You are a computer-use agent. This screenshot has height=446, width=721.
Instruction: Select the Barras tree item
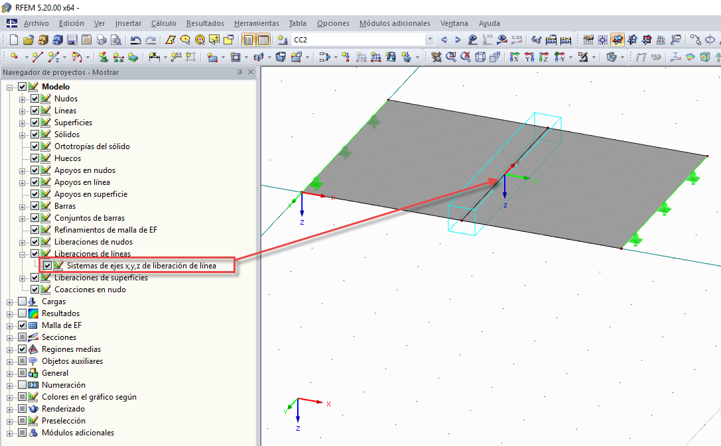[x=65, y=206]
